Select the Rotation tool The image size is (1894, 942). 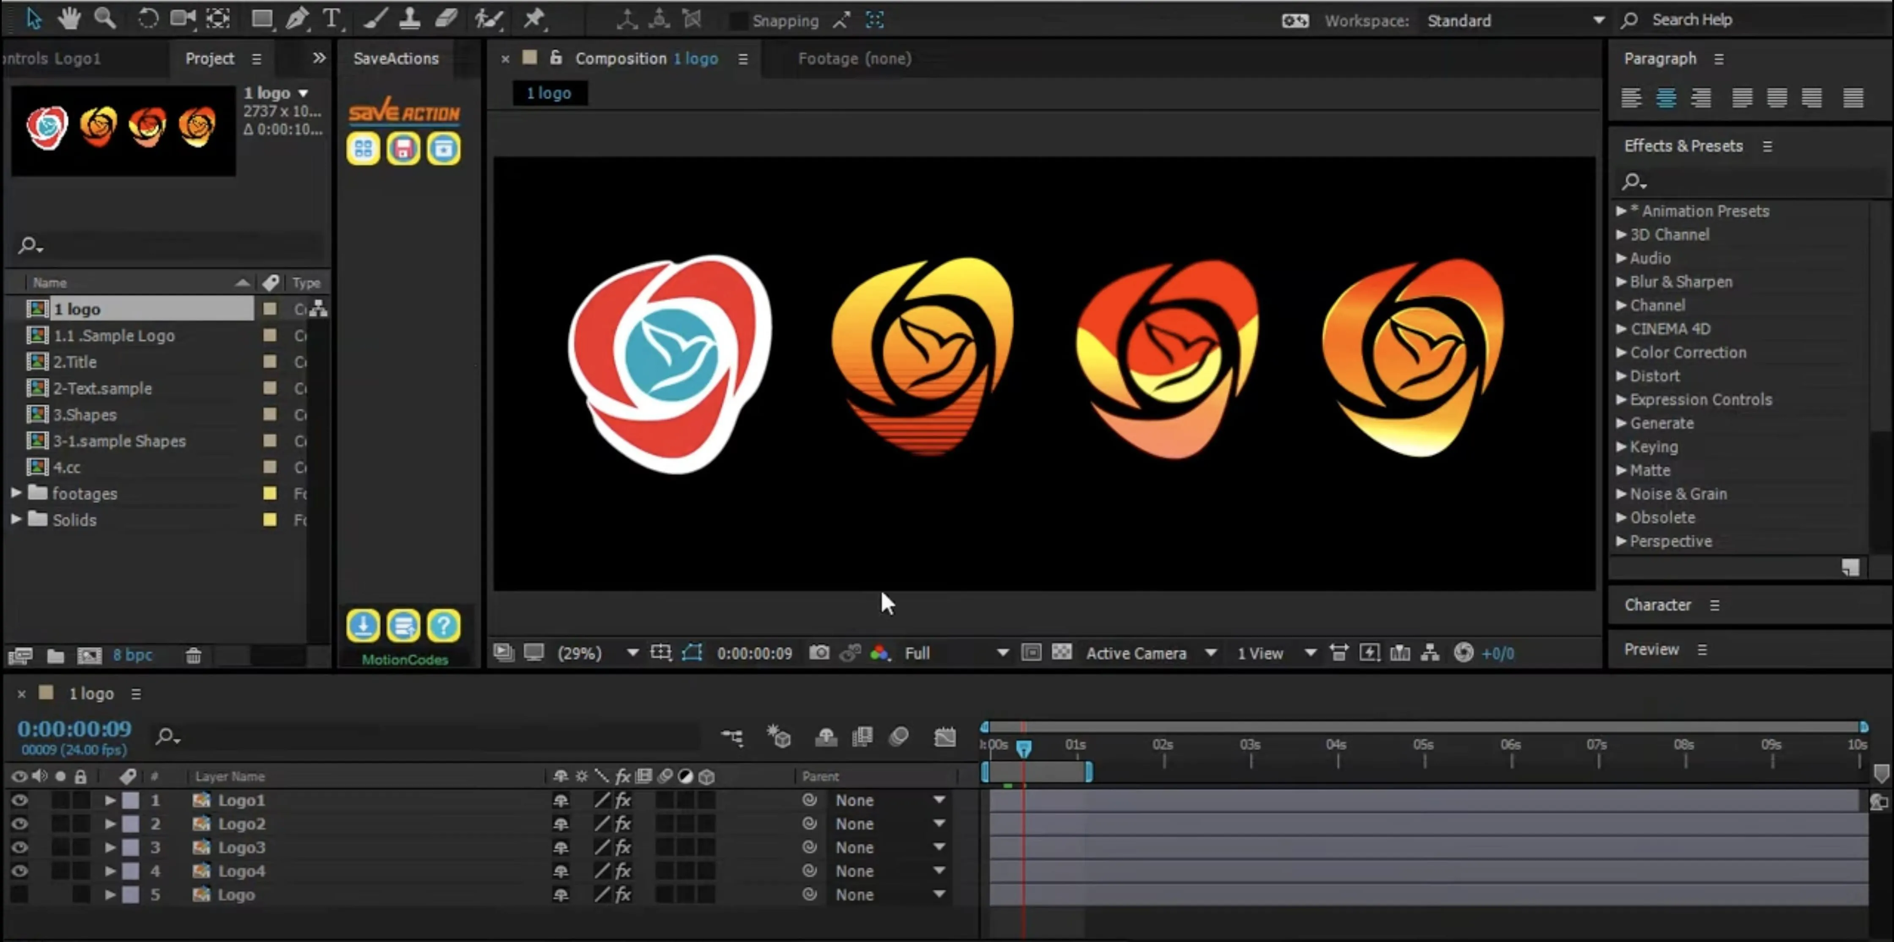147,18
